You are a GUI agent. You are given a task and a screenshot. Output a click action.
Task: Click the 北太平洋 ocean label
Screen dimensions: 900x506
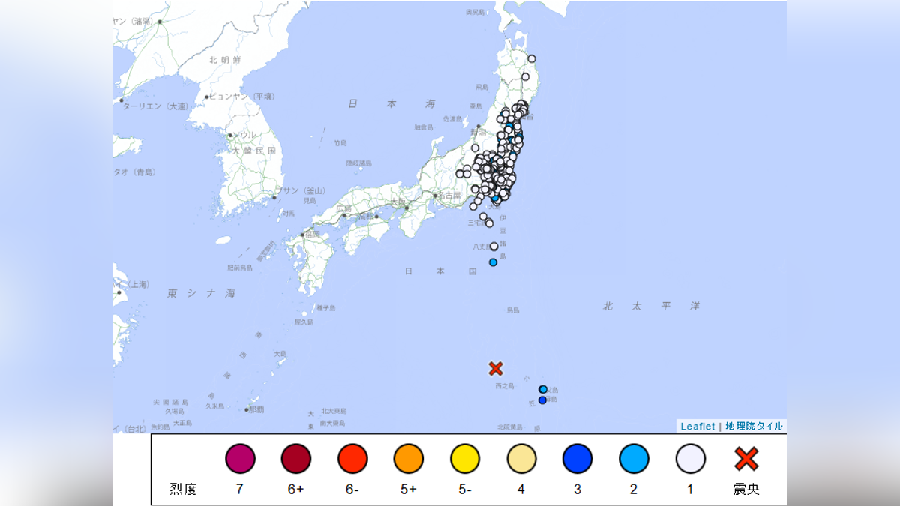tap(651, 306)
